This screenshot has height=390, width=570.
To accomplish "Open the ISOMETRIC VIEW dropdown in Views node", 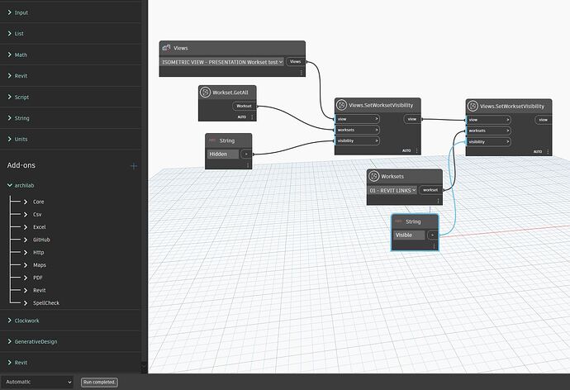I will [x=221, y=62].
